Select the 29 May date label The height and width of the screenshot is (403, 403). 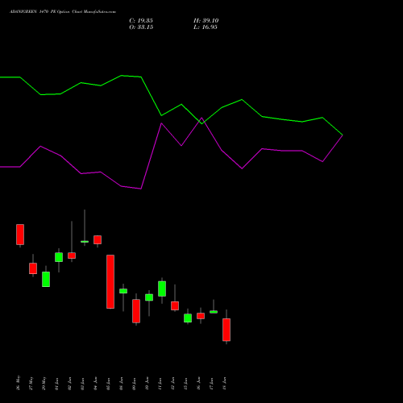pos(44,383)
